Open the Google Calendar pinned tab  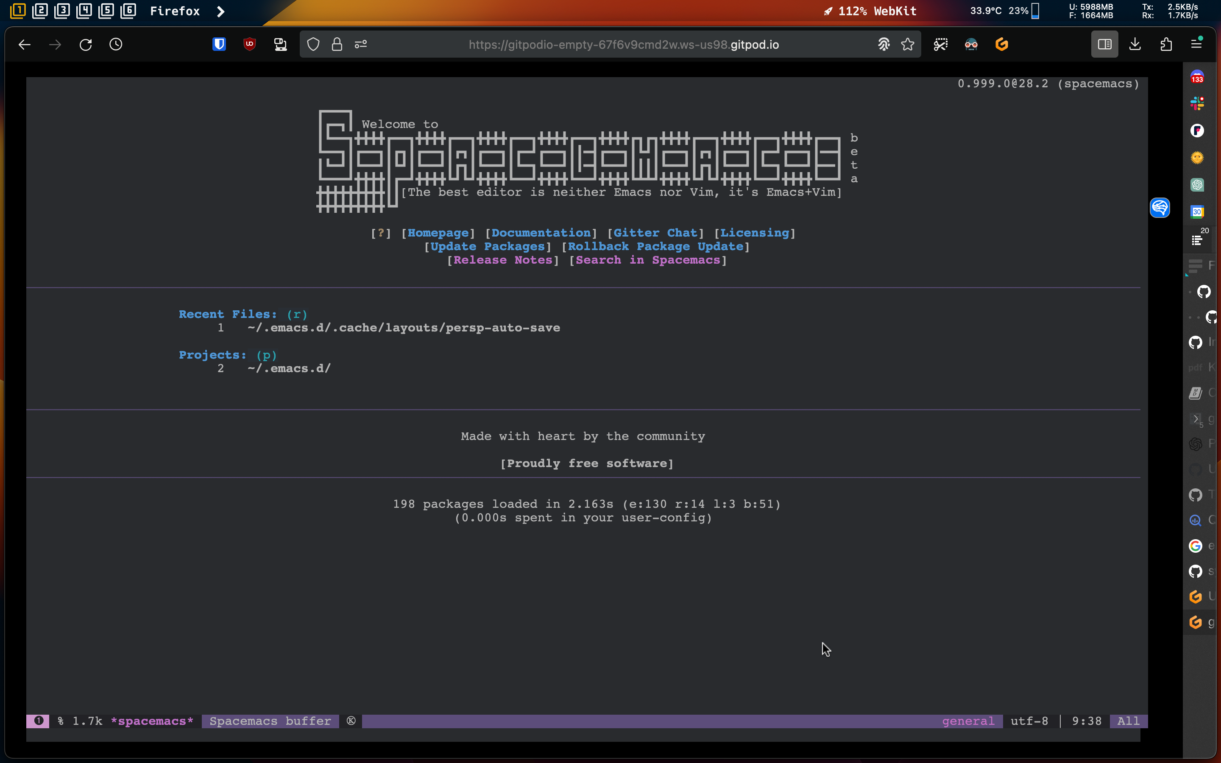coord(1197,212)
